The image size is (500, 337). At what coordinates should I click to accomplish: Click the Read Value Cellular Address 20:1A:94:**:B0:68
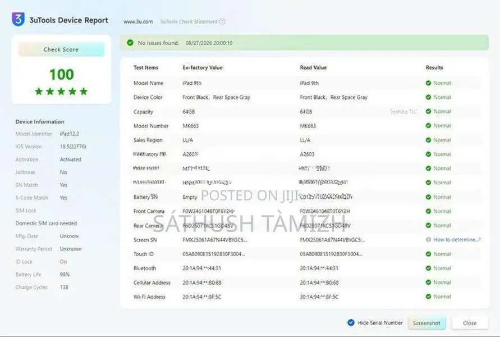tap(319, 283)
